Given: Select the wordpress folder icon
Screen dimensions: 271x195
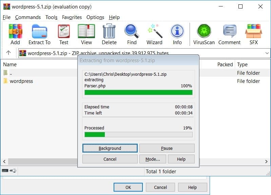Looking at the screenshot, I should (5, 81).
